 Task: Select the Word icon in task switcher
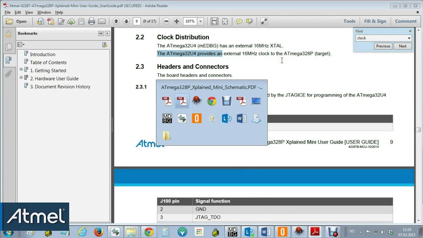point(242,118)
